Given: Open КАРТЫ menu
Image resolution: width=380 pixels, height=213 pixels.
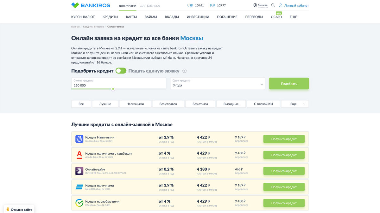Looking at the screenshot, I should (x=131, y=17).
